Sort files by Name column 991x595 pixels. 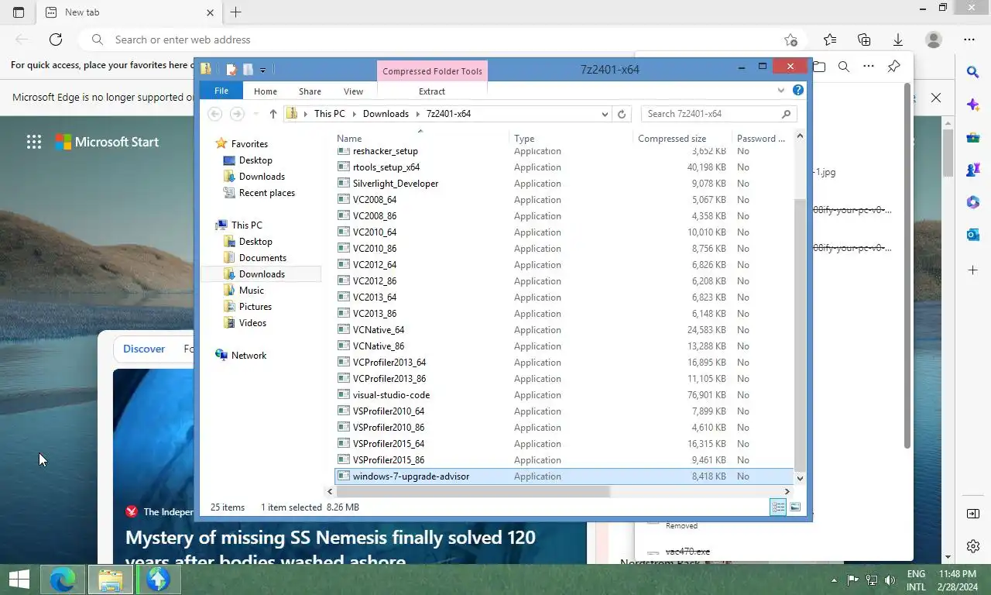[x=422, y=139]
